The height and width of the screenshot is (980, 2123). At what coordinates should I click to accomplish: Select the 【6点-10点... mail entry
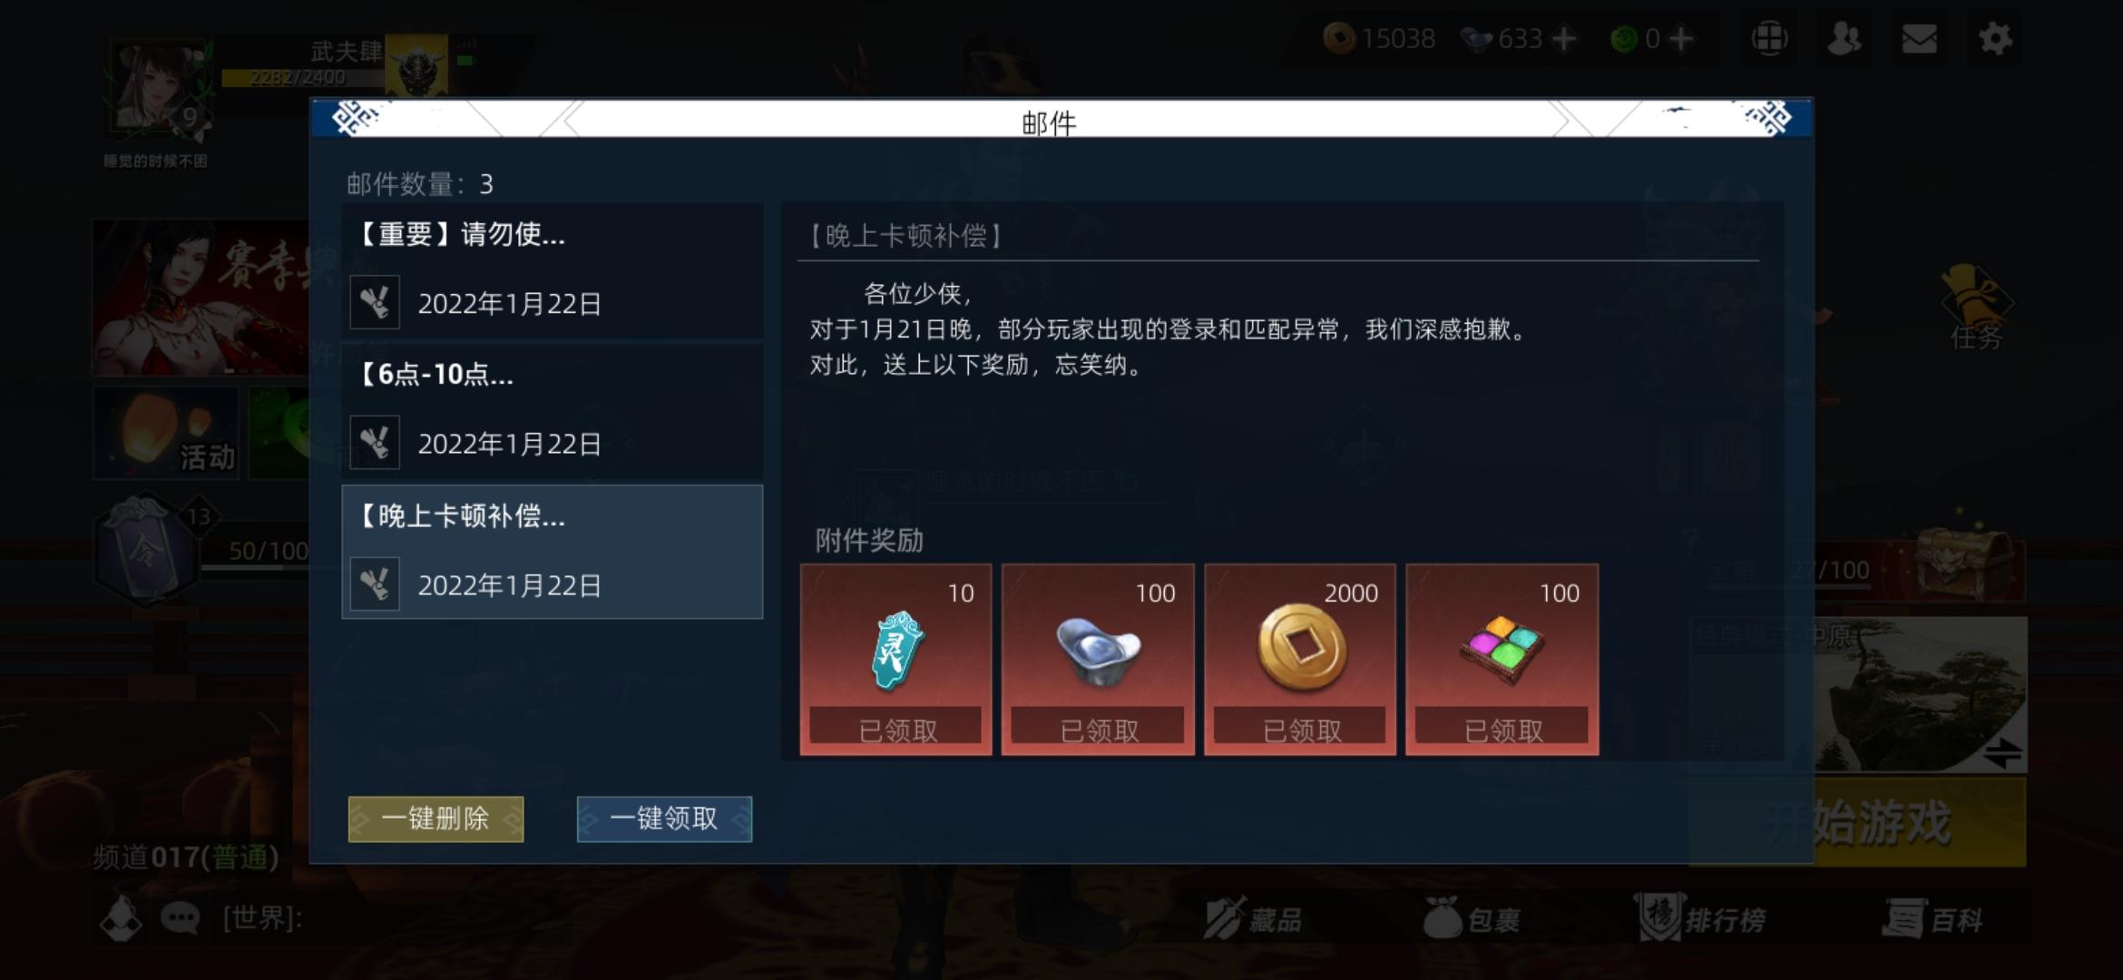pos(553,411)
